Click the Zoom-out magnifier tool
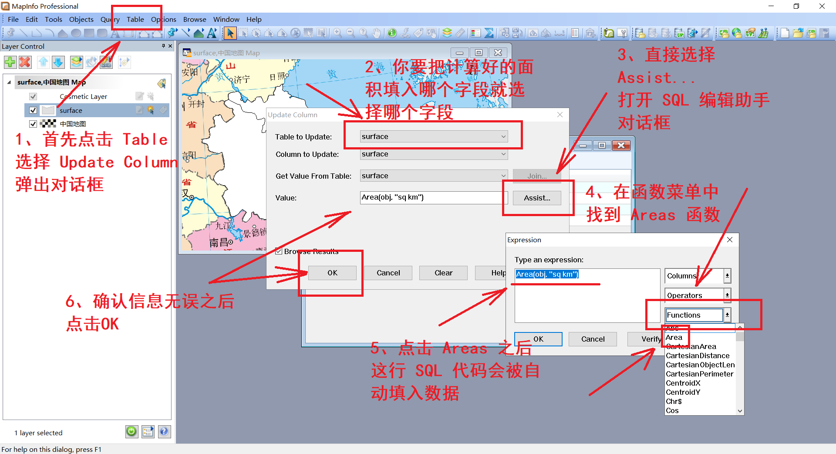836x454 pixels. 351,33
